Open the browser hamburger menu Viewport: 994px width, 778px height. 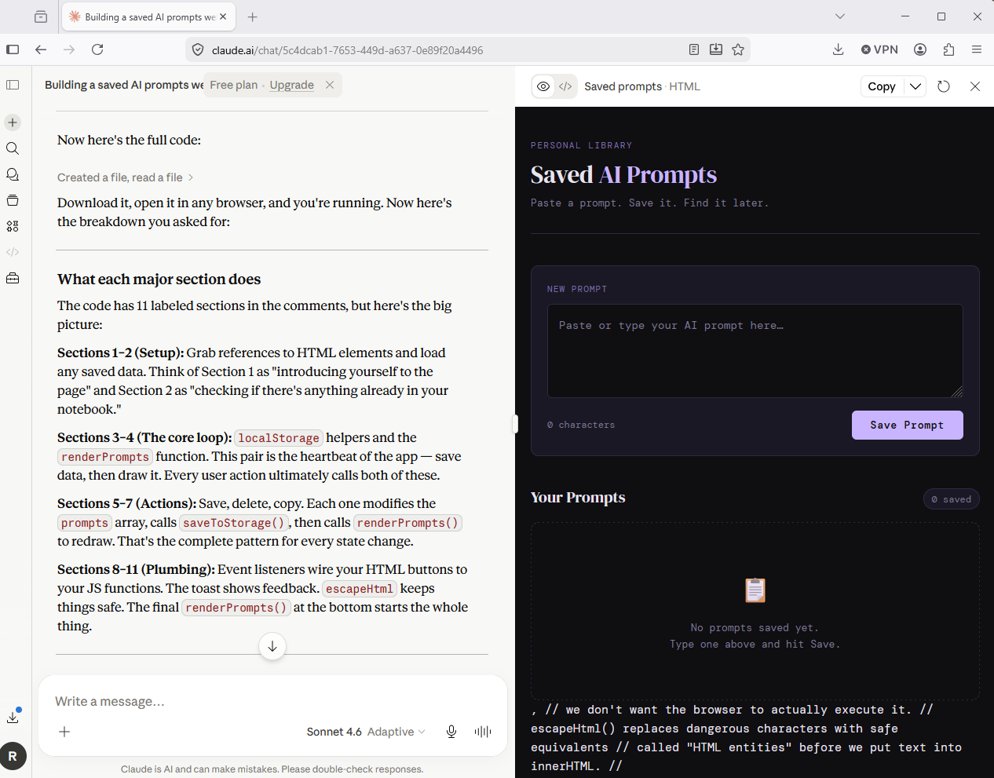(977, 49)
